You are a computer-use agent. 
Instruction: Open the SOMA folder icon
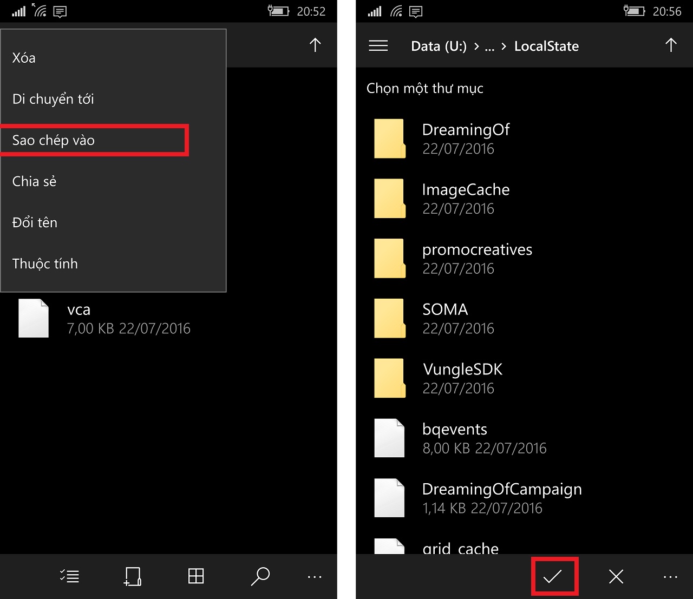390,318
